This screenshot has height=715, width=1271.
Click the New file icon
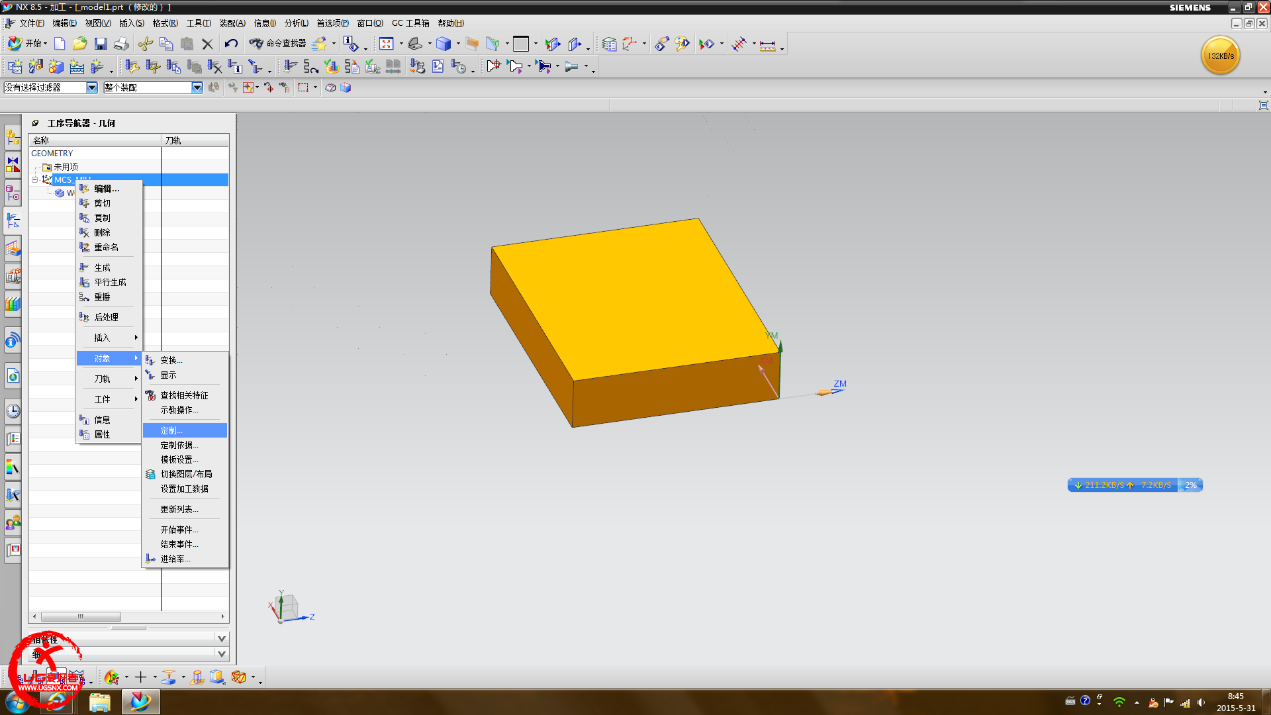point(60,44)
